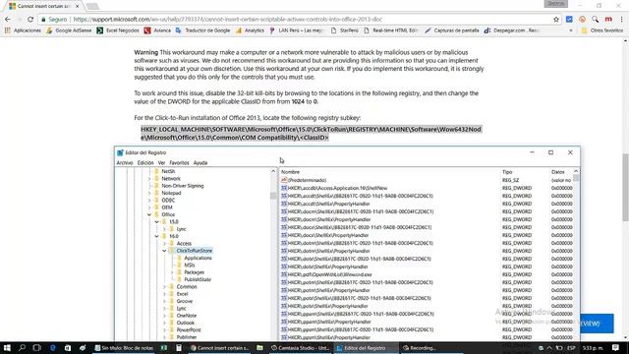The width and height of the screenshot is (629, 354).
Task: Go back in Chrome browser
Action: [x=8, y=20]
